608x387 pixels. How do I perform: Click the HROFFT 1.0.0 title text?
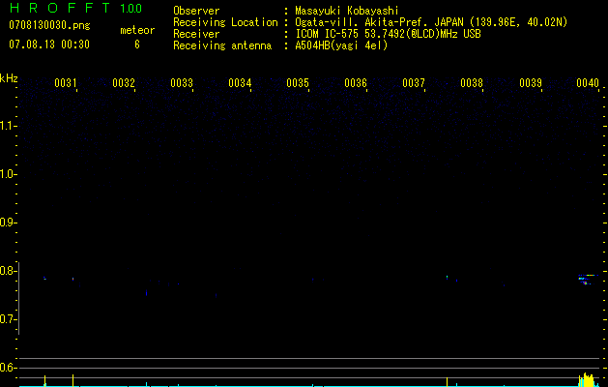coord(75,8)
